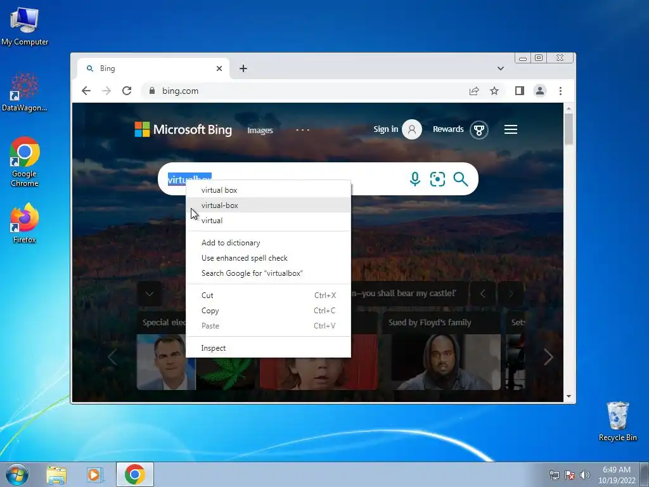Select Recycle Bin desktop icon

[x=617, y=421]
